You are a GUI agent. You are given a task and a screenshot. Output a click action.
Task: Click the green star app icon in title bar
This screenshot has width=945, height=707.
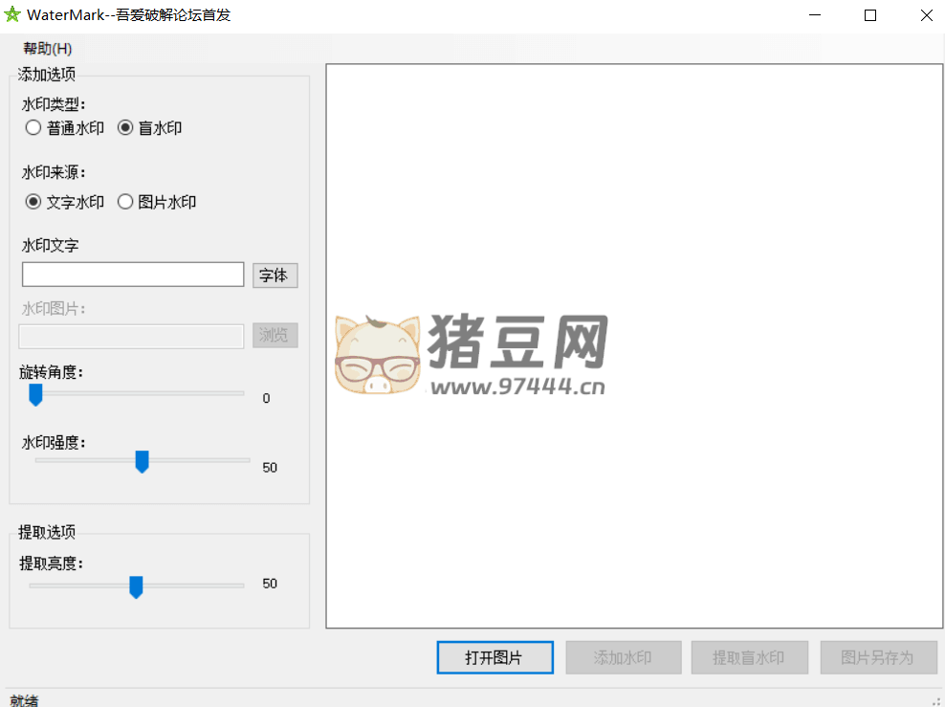coord(12,15)
